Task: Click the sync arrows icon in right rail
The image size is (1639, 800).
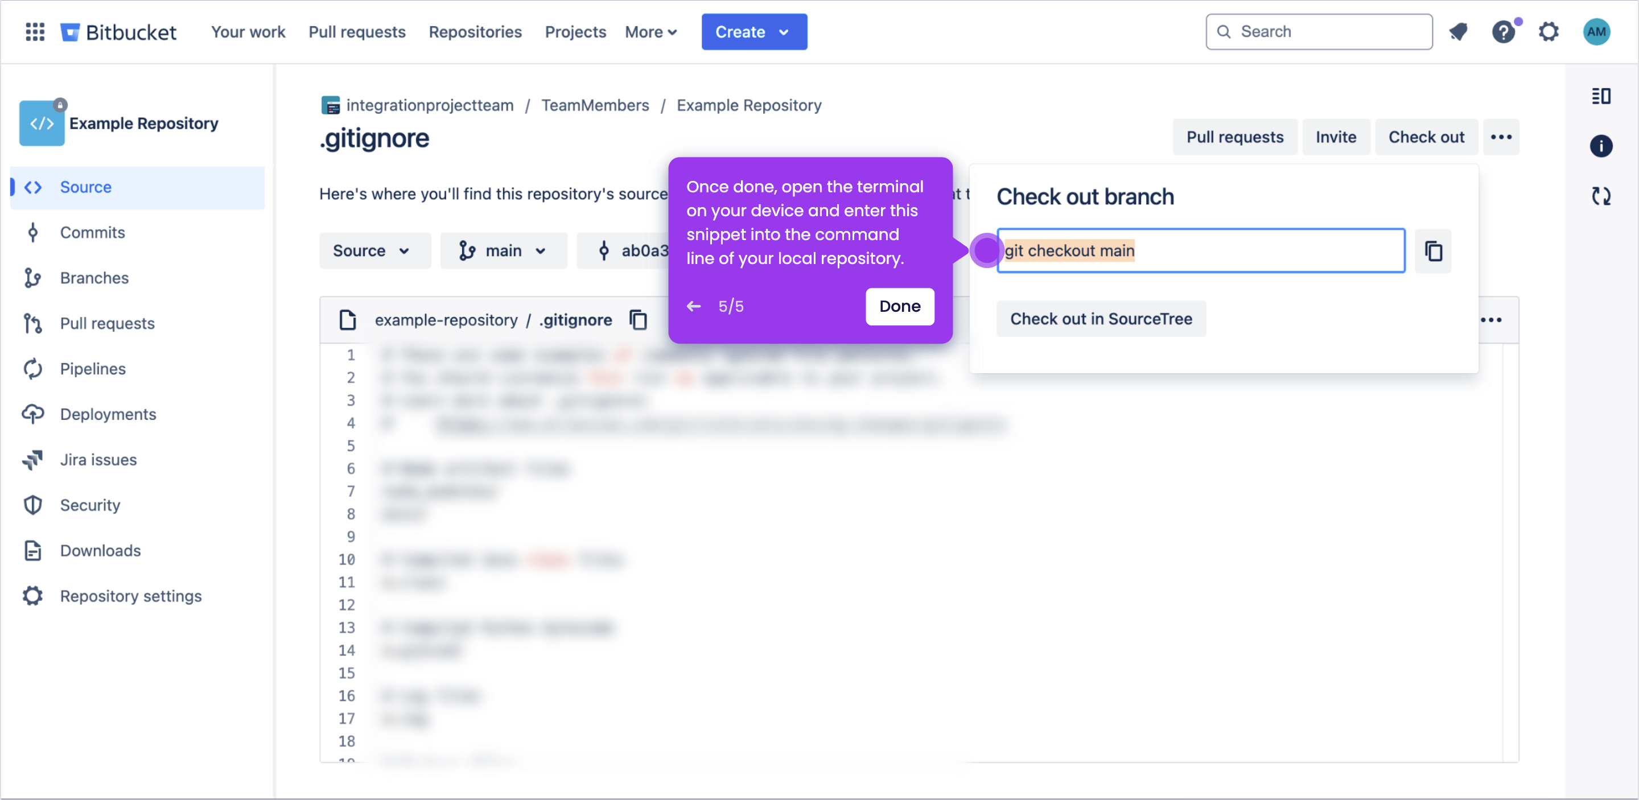Action: (x=1601, y=196)
